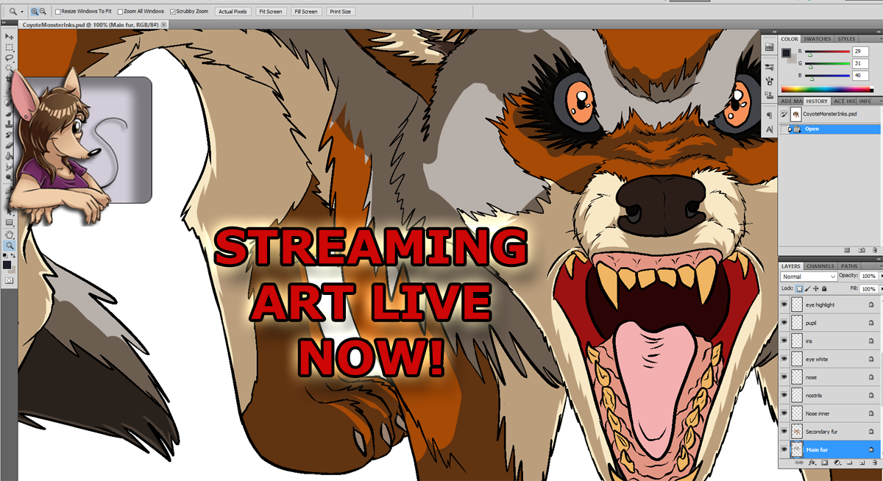
Task: Open the Clone Source panel icon
Action: tap(770, 93)
